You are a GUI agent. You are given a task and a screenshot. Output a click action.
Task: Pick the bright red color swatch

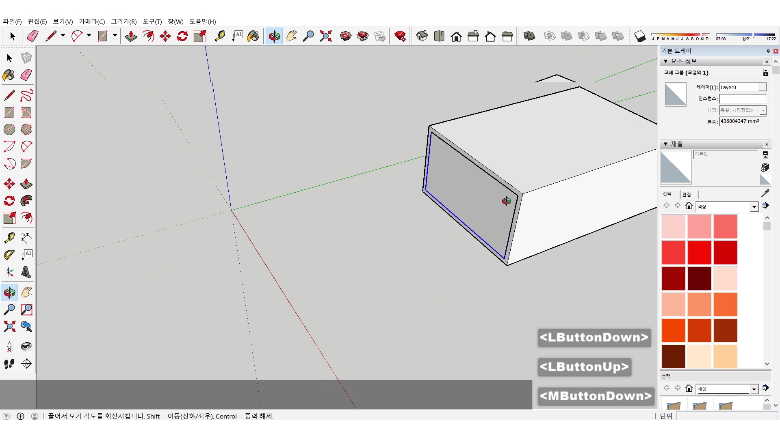point(699,252)
